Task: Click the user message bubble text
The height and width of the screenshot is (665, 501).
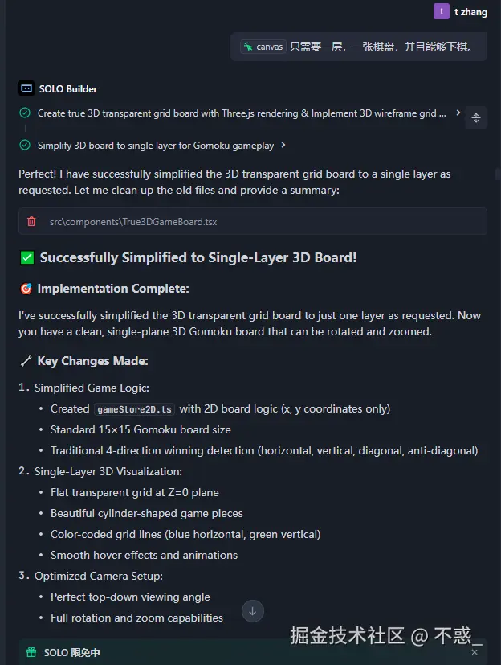Action: pyautogui.click(x=388, y=47)
